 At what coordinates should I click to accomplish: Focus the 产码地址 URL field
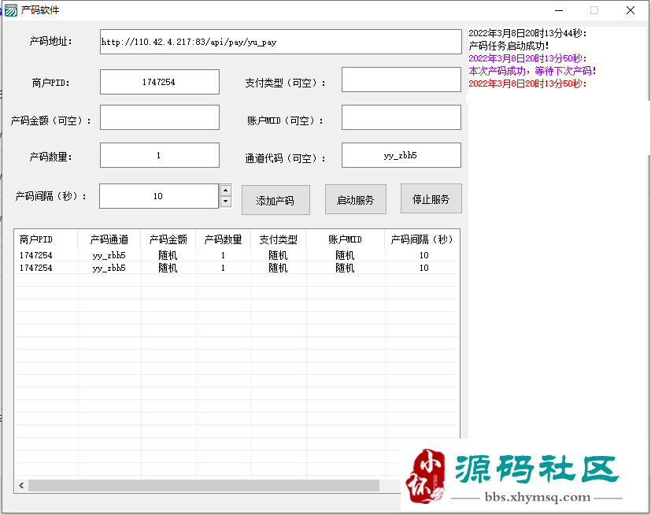[280, 42]
